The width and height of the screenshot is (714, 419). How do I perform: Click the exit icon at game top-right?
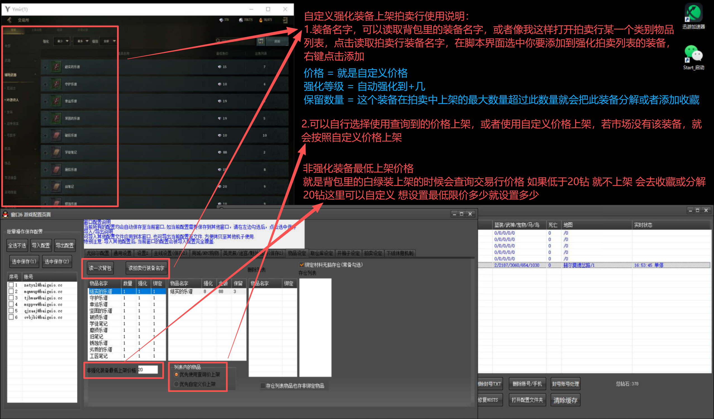(x=285, y=20)
